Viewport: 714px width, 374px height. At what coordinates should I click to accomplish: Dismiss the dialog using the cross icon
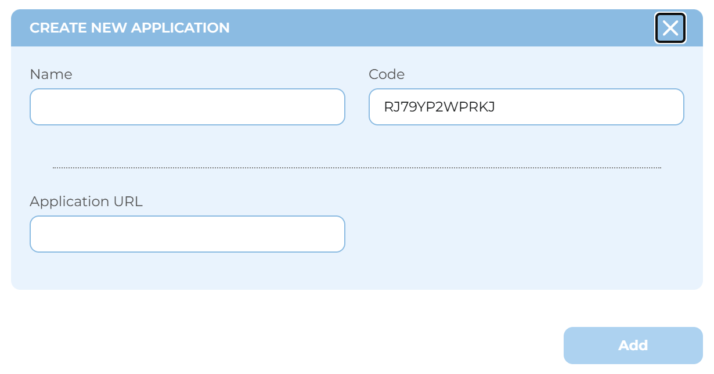pos(670,28)
